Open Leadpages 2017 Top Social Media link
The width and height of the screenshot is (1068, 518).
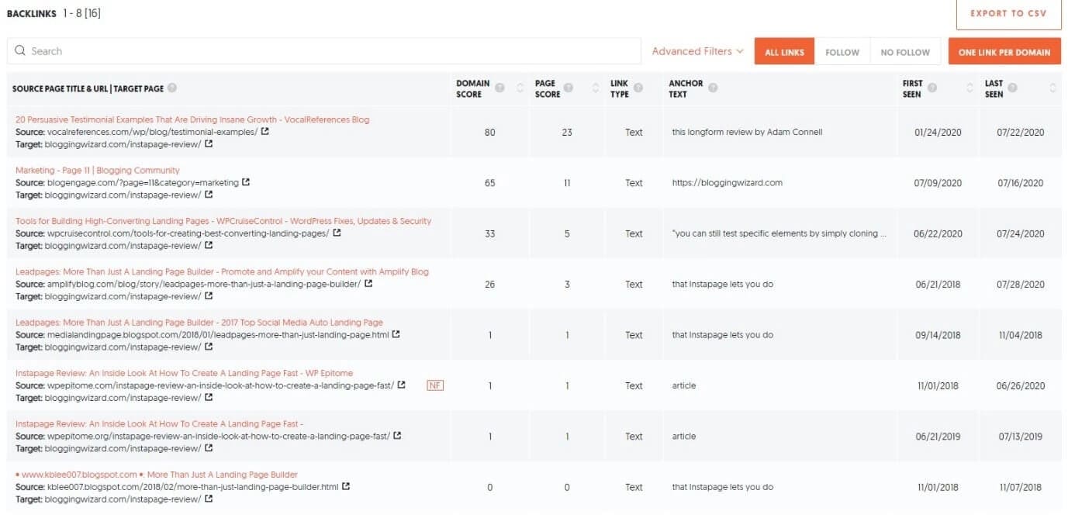coord(199,323)
